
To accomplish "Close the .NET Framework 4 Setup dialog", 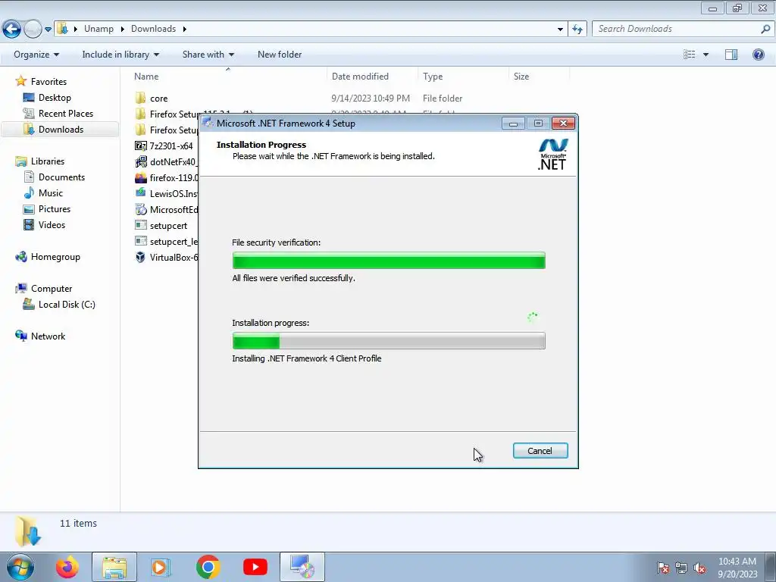I will (x=563, y=124).
